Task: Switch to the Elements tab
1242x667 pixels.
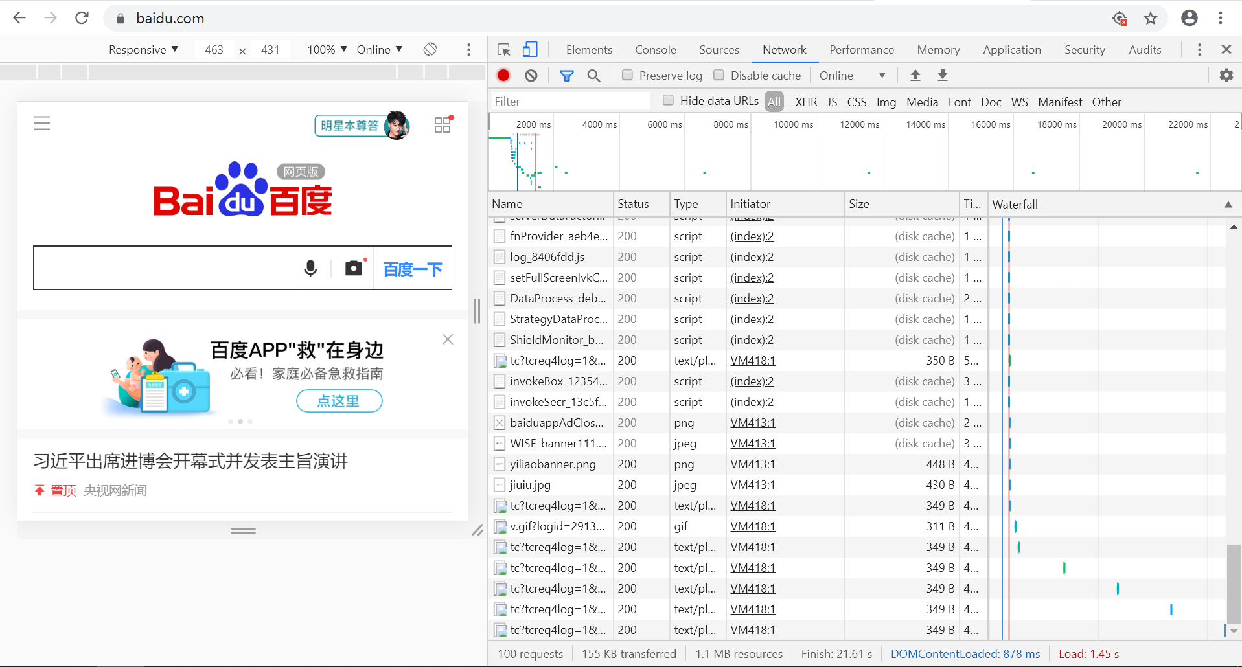Action: point(589,50)
